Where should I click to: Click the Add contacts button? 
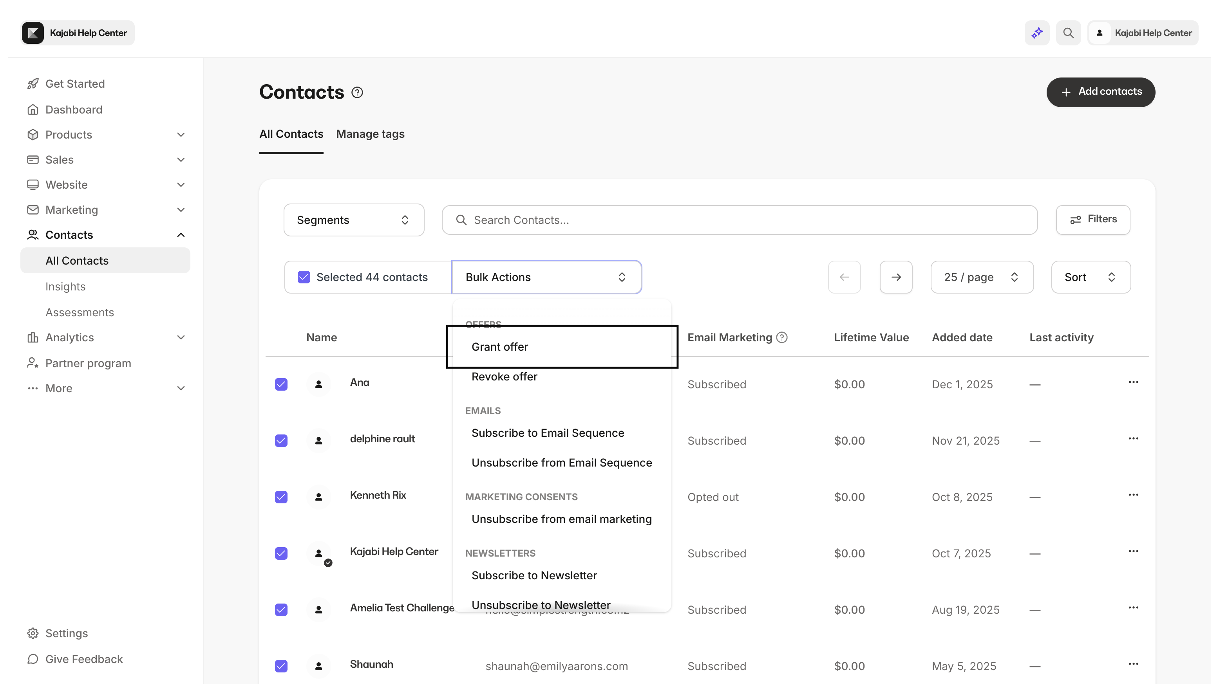point(1101,92)
